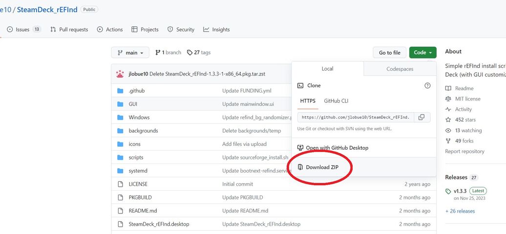This screenshot has width=506, height=234.
Task: Click the Clone help question-mark icon
Action: (x=427, y=85)
